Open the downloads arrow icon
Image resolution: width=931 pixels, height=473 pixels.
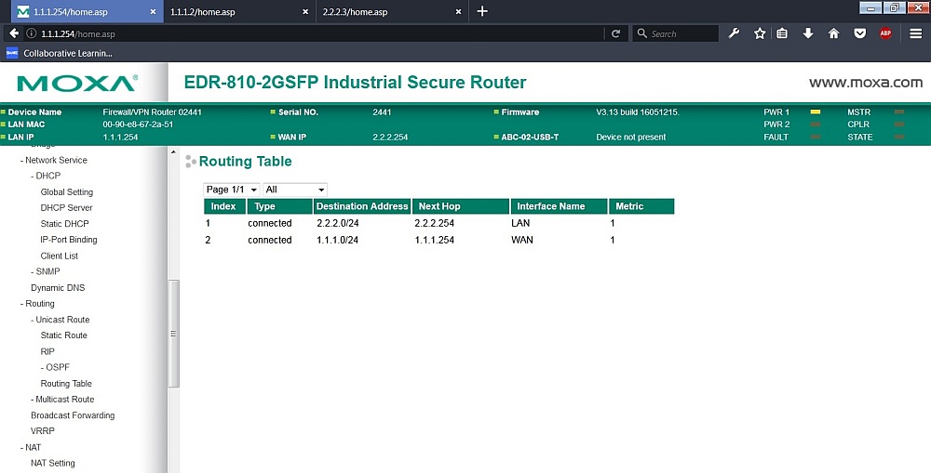click(807, 33)
